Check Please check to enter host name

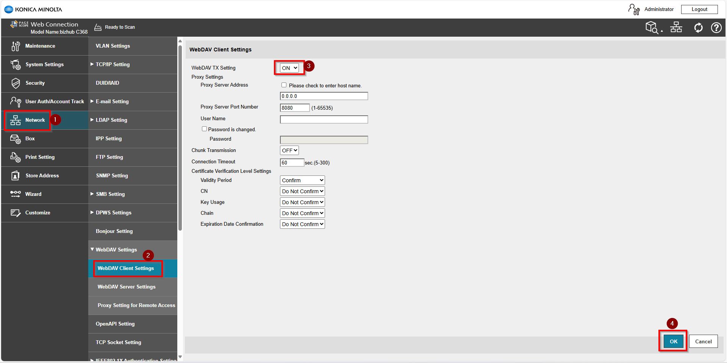pos(284,85)
